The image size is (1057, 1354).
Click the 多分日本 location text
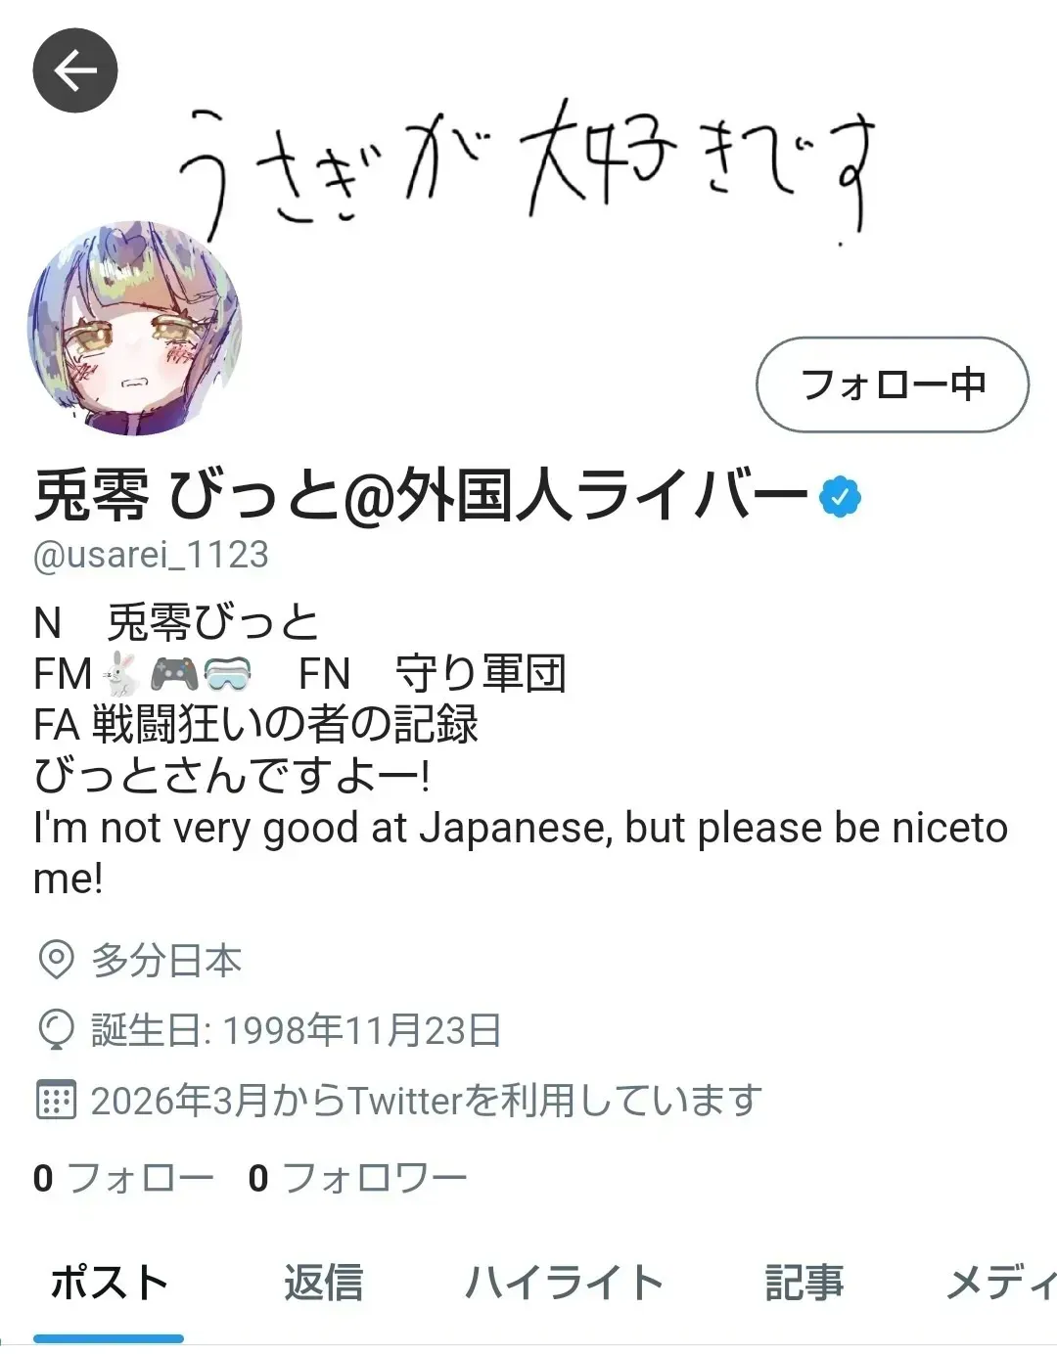[x=166, y=961]
